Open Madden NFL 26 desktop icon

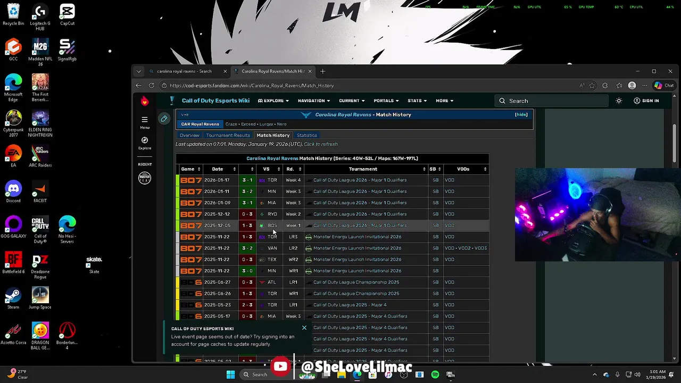(x=40, y=52)
